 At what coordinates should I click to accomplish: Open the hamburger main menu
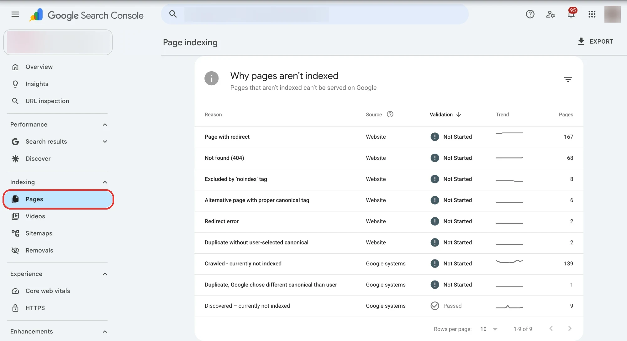point(15,14)
